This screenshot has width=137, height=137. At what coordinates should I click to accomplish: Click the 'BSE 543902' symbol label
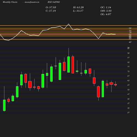pos(54,2)
